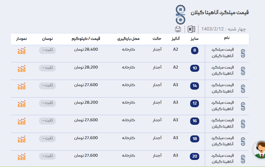Viewport: 265px width, 167px height.
Task: Open chart icon for size 20 row
Action: pos(21,157)
